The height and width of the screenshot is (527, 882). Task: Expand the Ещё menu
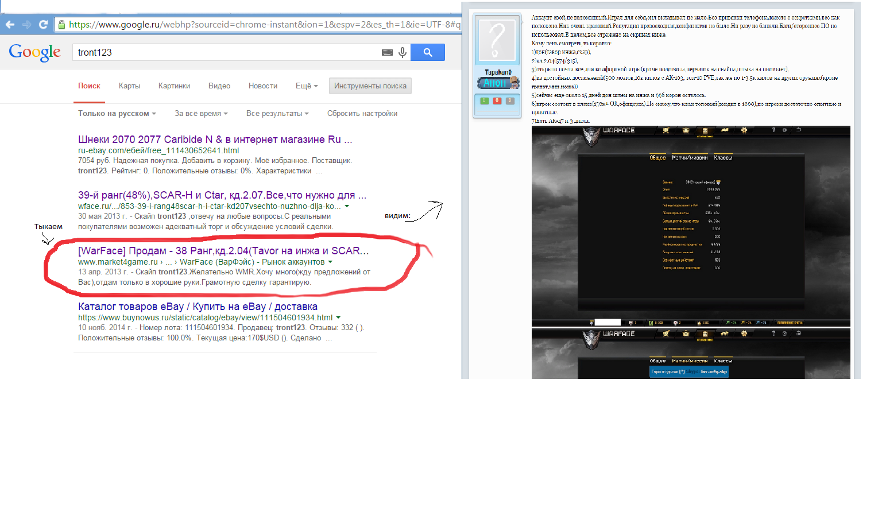coord(307,86)
